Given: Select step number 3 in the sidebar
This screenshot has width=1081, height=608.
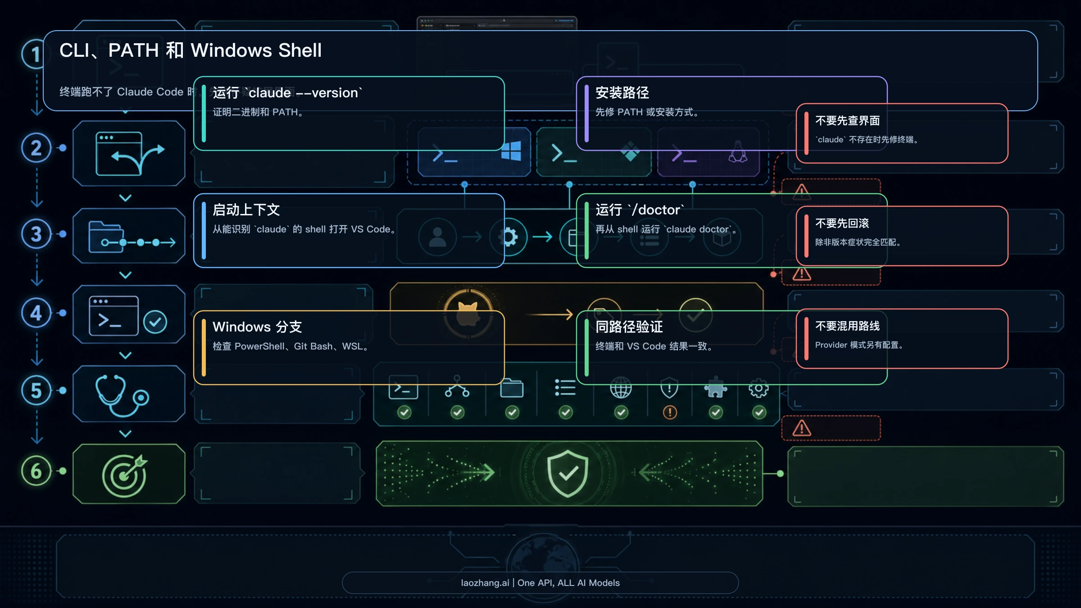Looking at the screenshot, I should [x=36, y=234].
